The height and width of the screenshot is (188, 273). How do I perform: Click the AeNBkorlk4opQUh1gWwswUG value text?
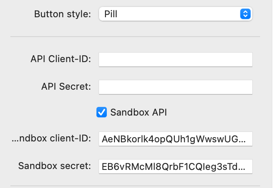point(170,139)
